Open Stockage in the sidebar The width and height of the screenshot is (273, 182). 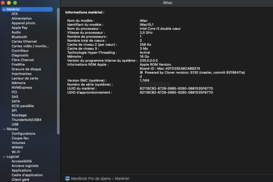19,115
